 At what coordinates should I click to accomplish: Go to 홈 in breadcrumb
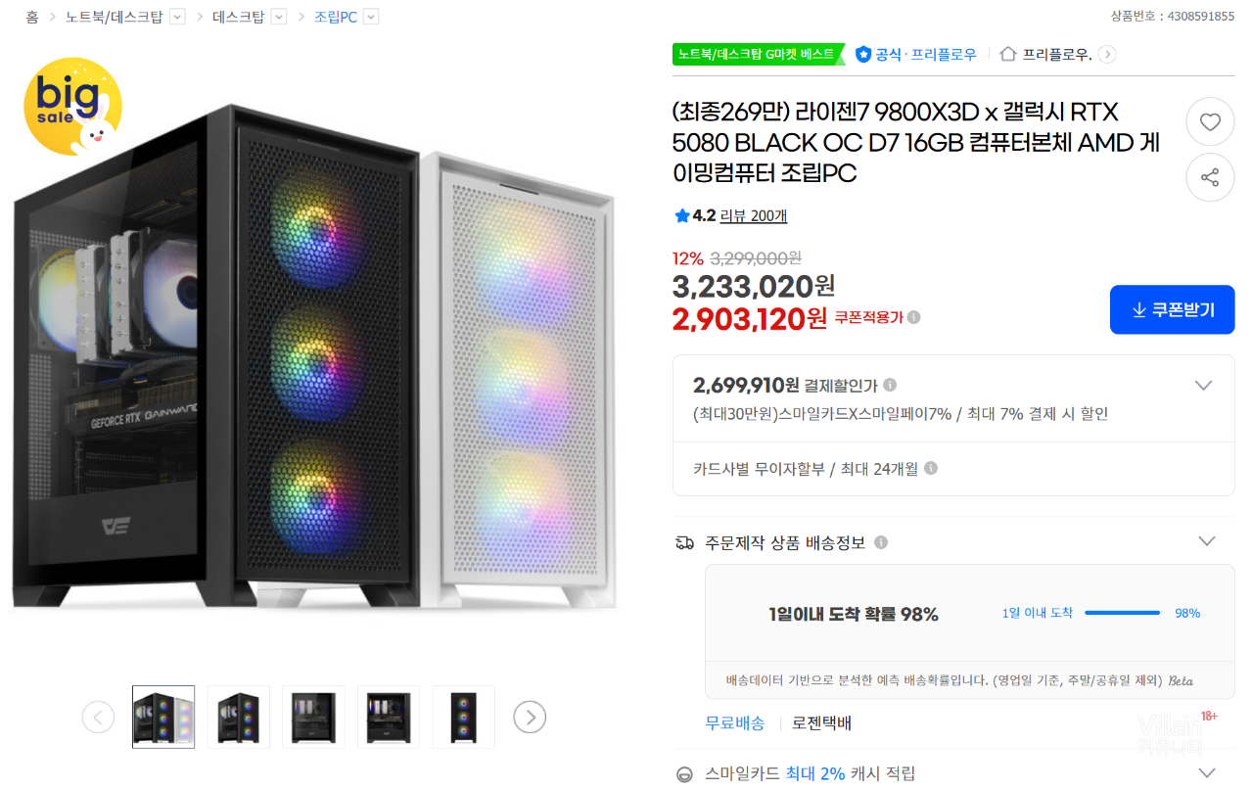32,17
